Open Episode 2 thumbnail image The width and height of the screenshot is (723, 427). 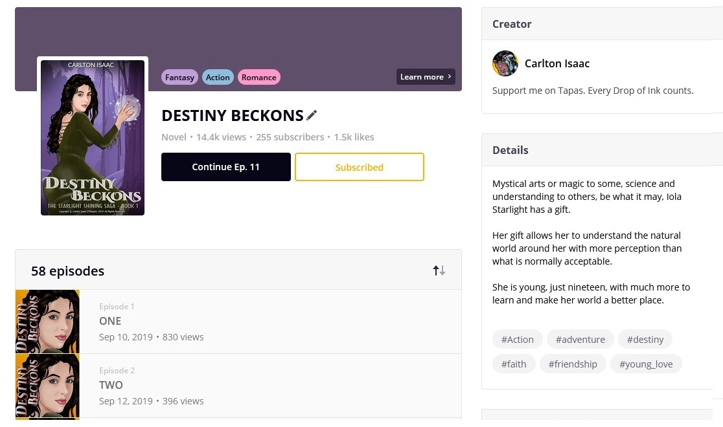click(x=47, y=386)
